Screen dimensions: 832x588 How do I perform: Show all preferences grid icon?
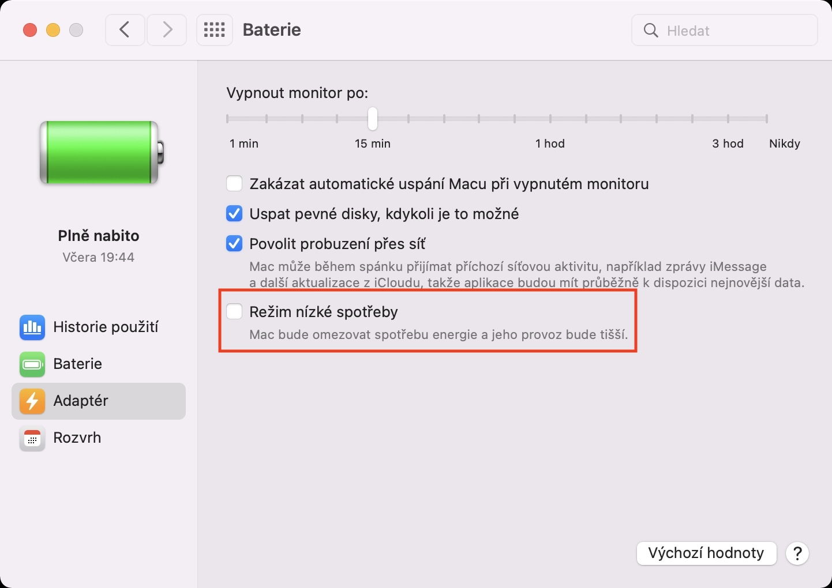point(215,30)
